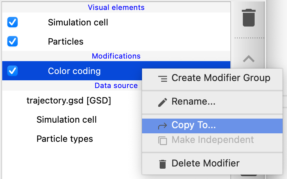Select Simulation cell under Data source
Image resolution: width=287 pixels, height=179 pixels.
67,120
